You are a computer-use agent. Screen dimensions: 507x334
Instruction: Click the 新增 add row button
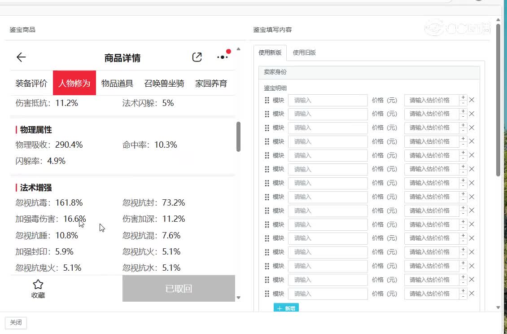pos(286,308)
